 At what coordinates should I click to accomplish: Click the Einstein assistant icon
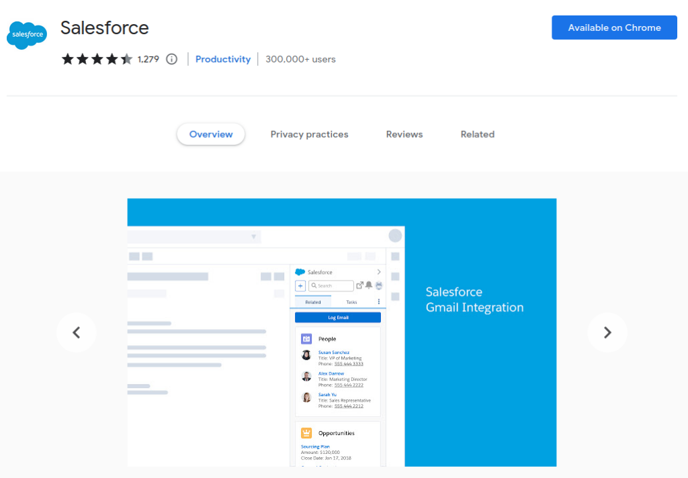tap(379, 286)
